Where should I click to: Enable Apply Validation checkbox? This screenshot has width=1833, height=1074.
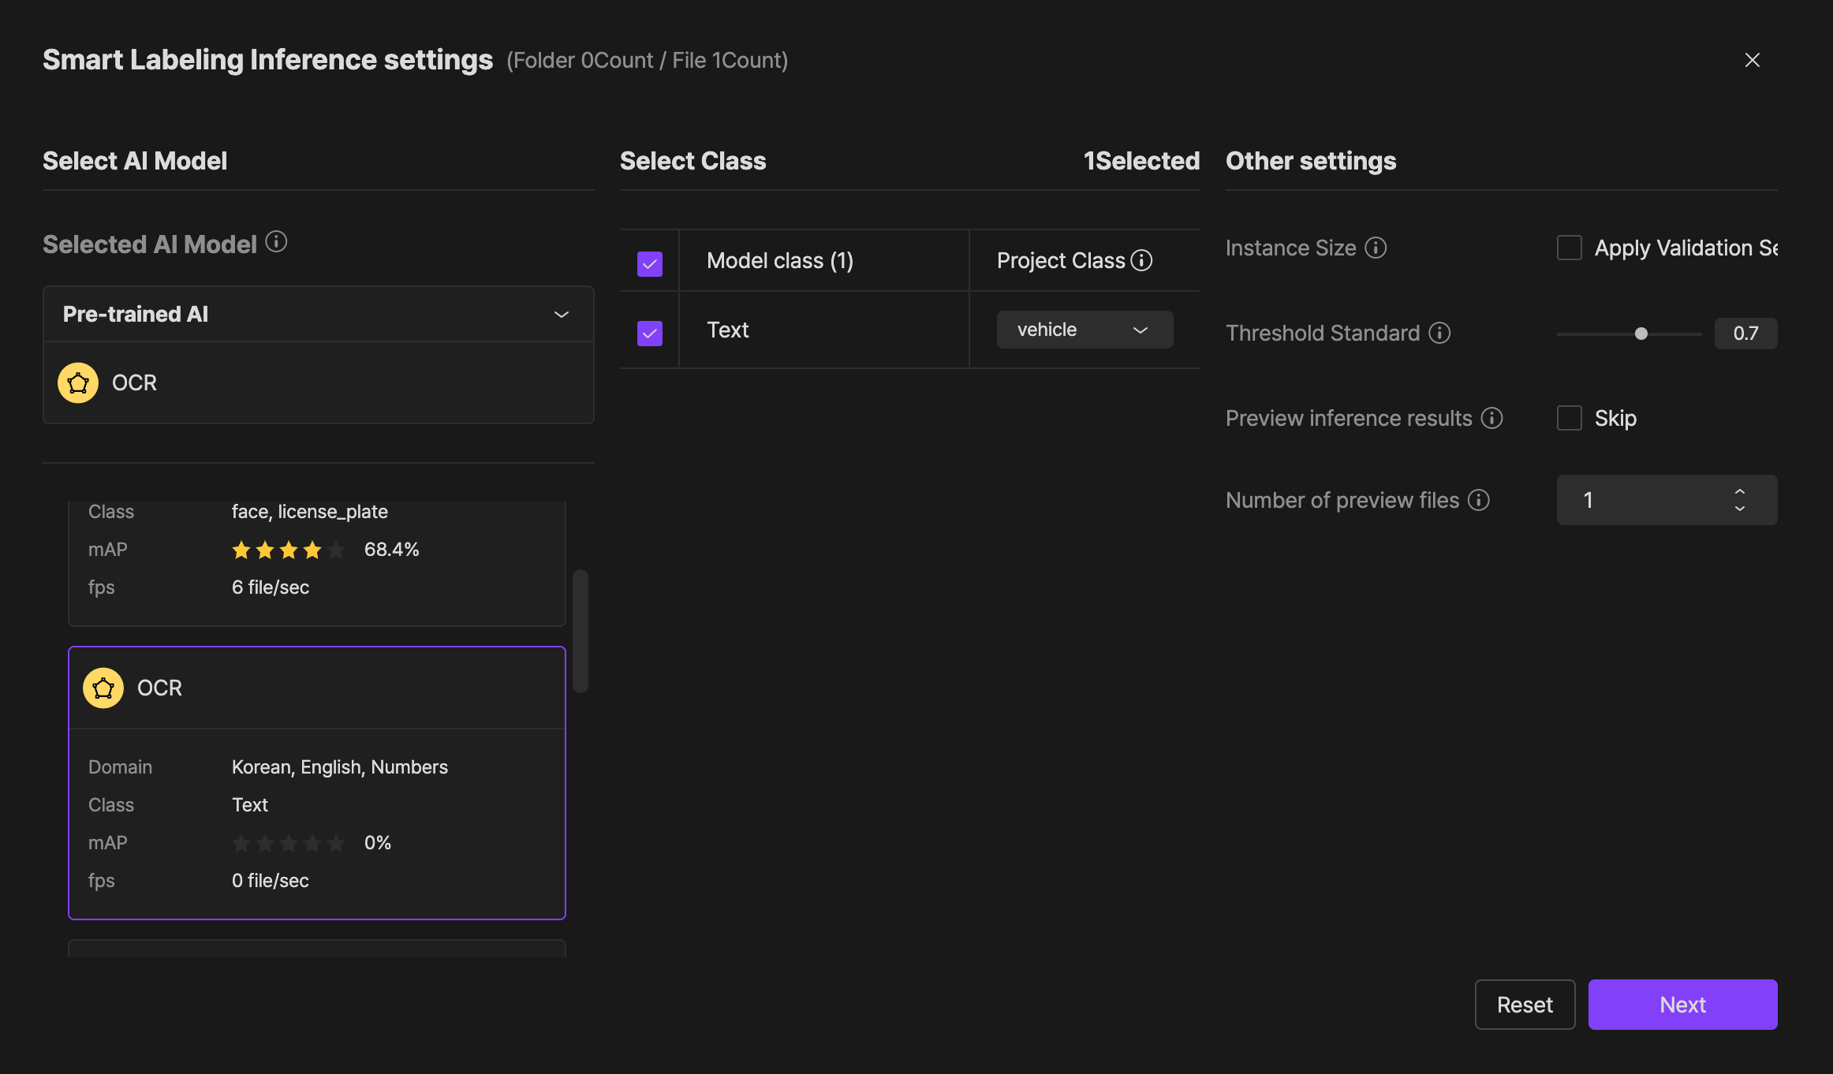coord(1570,248)
